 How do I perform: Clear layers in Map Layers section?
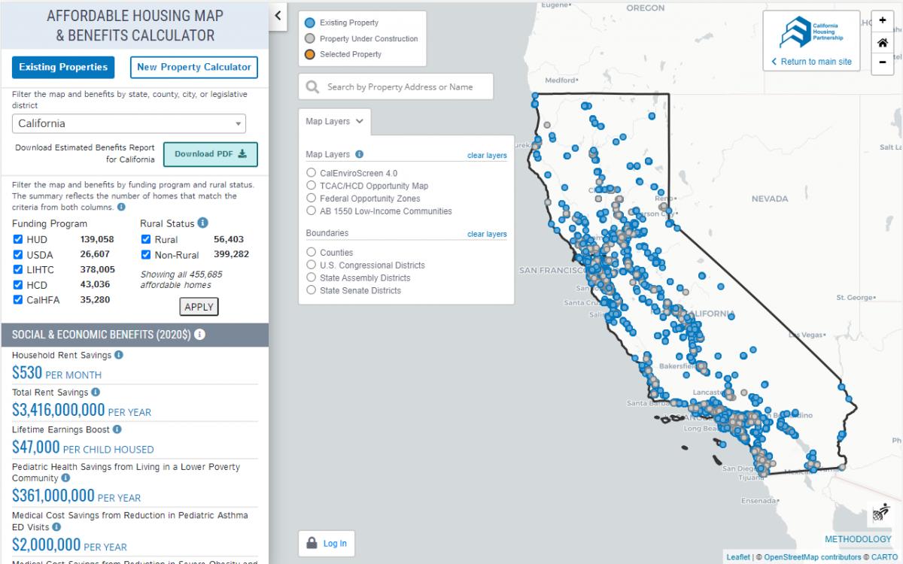487,156
